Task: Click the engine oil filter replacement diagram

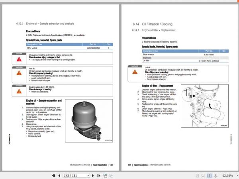Action: [205, 106]
